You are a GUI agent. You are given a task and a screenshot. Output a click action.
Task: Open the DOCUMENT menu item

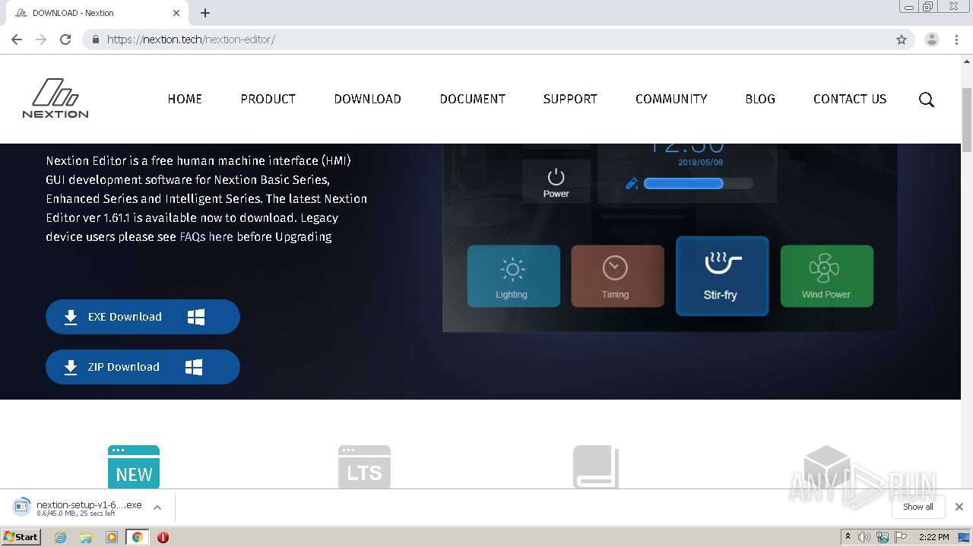point(473,100)
